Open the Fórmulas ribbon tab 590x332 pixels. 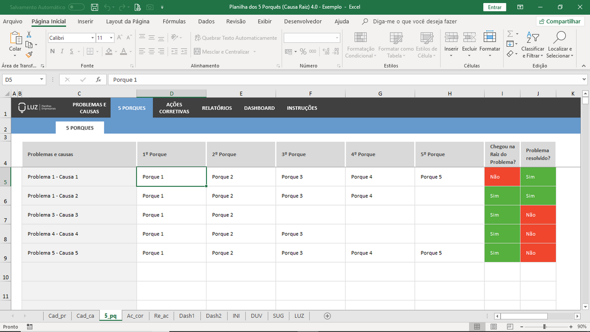coord(174,22)
